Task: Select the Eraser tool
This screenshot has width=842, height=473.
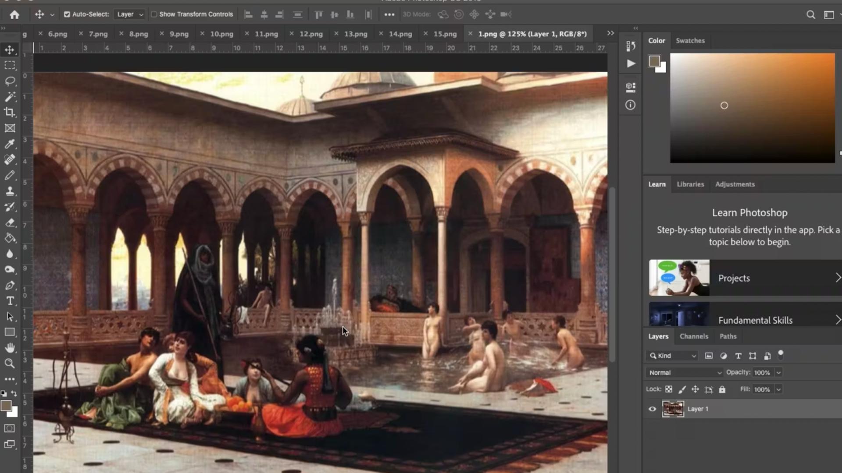Action: coord(10,222)
